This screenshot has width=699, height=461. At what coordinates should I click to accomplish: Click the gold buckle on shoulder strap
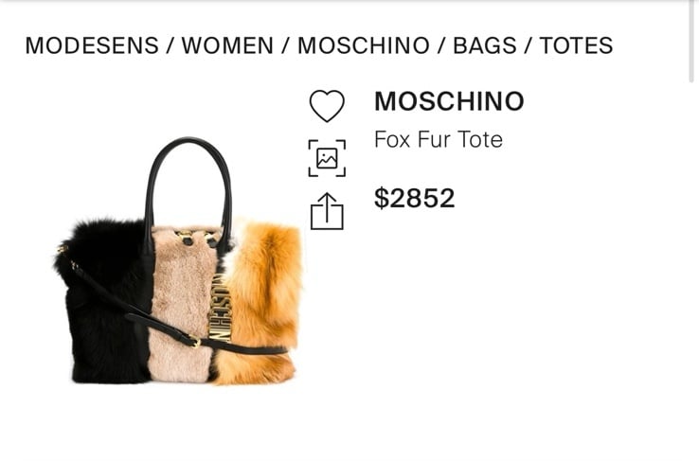195,341
